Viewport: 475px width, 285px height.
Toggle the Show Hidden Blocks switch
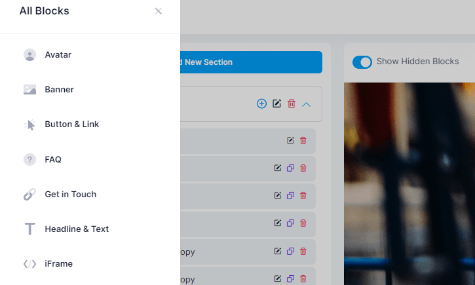click(362, 62)
